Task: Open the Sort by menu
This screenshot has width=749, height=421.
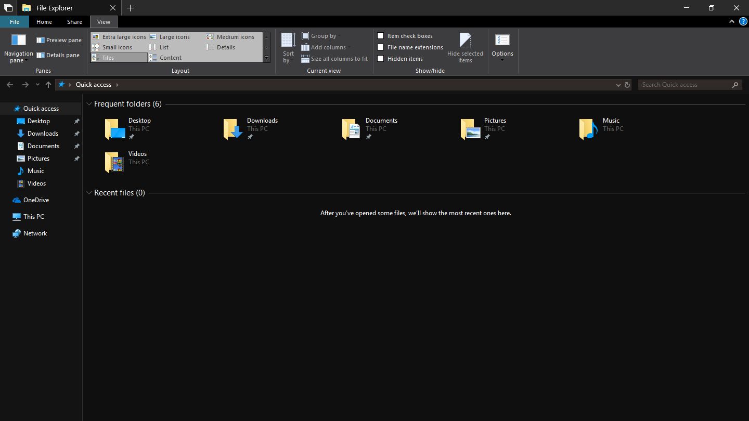Action: [288, 48]
